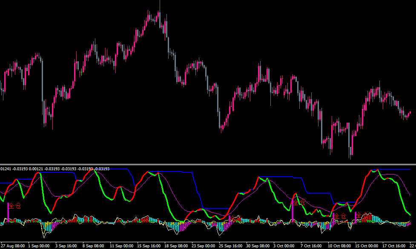Select the 全仓 marker above 3 Oct
The width and height of the screenshot is (416, 249).
click(299, 202)
